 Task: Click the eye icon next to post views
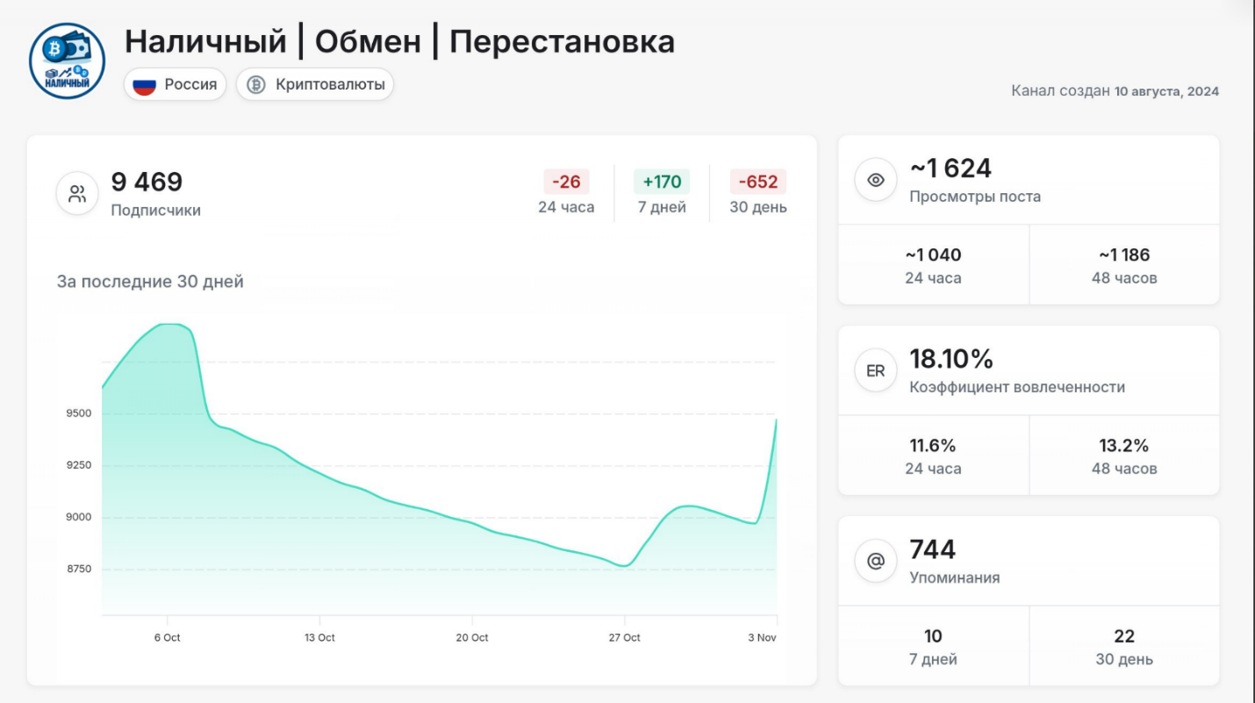point(875,180)
